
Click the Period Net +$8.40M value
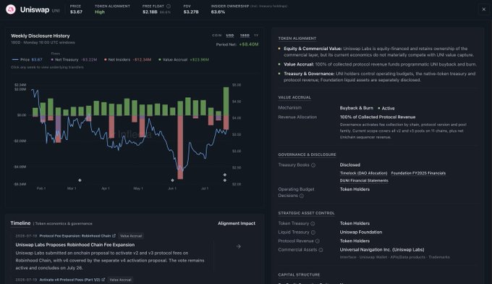click(x=249, y=44)
